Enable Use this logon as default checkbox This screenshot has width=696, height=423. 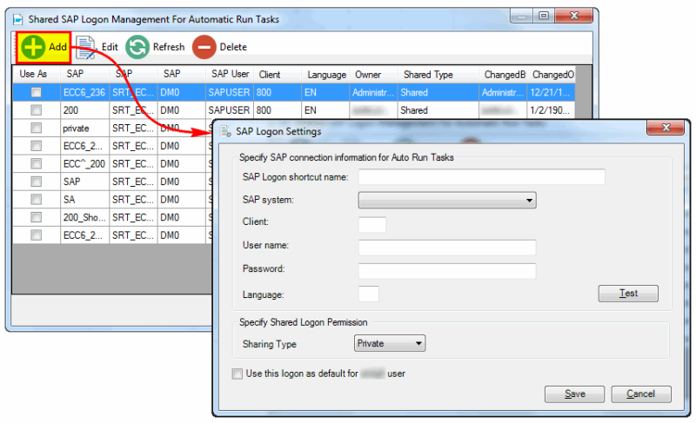click(238, 373)
